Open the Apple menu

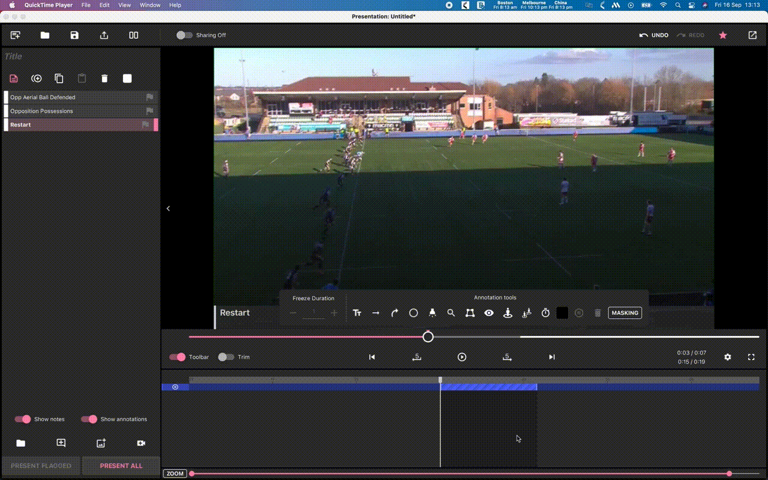click(12, 5)
